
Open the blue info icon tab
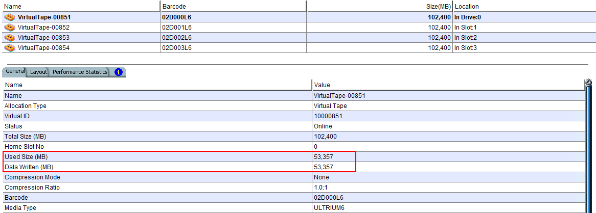pyautogui.click(x=118, y=72)
